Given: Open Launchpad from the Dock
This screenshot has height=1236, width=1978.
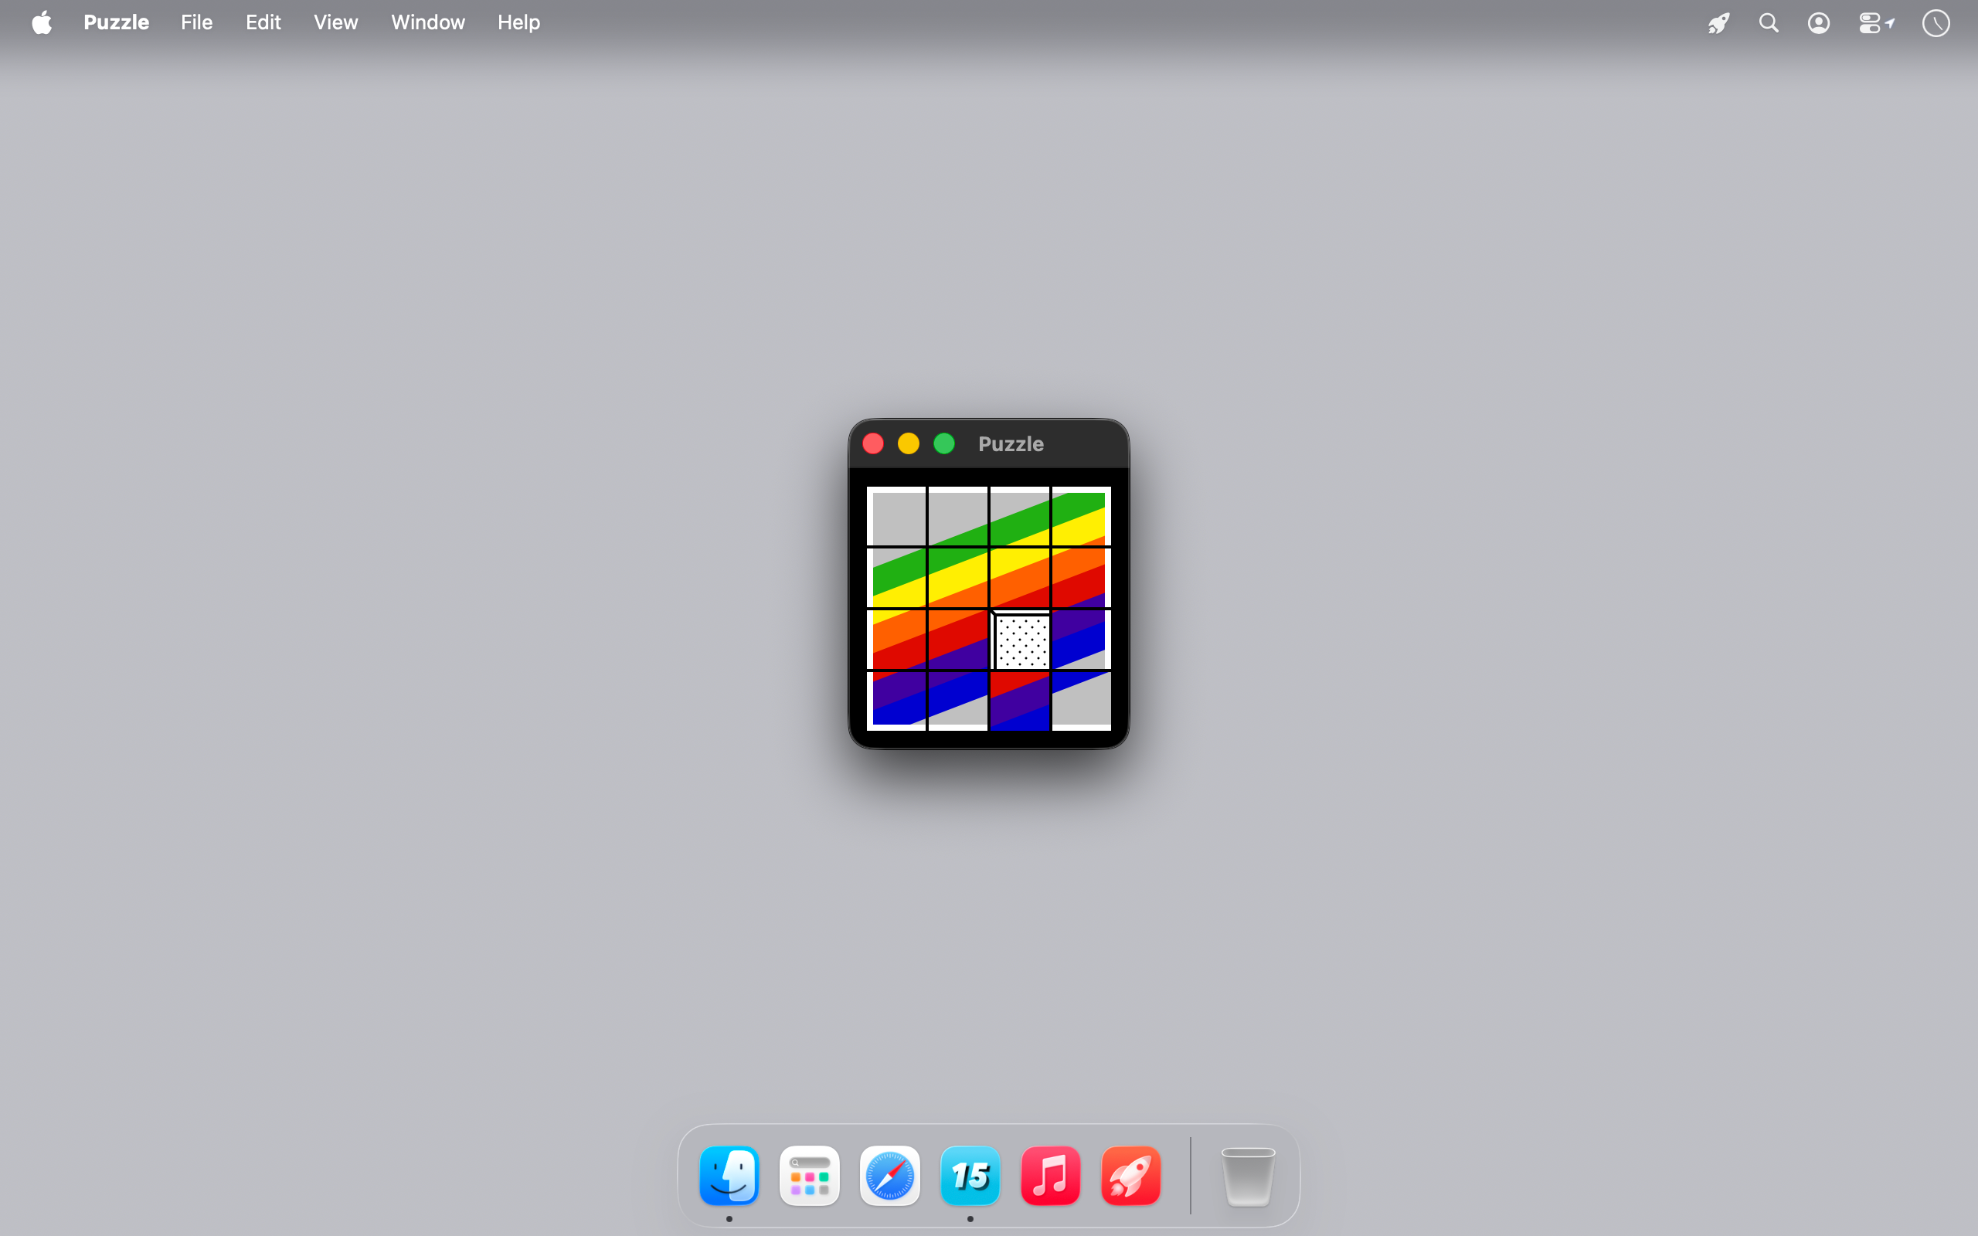Looking at the screenshot, I should [x=809, y=1176].
